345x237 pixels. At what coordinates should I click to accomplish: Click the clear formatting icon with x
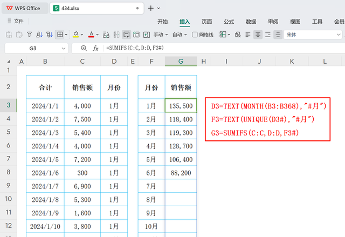[238, 35]
